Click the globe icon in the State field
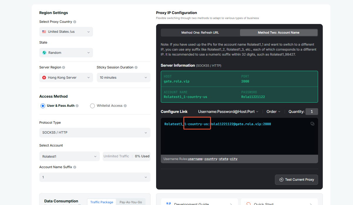The height and width of the screenshot is (205, 353). click(44, 53)
